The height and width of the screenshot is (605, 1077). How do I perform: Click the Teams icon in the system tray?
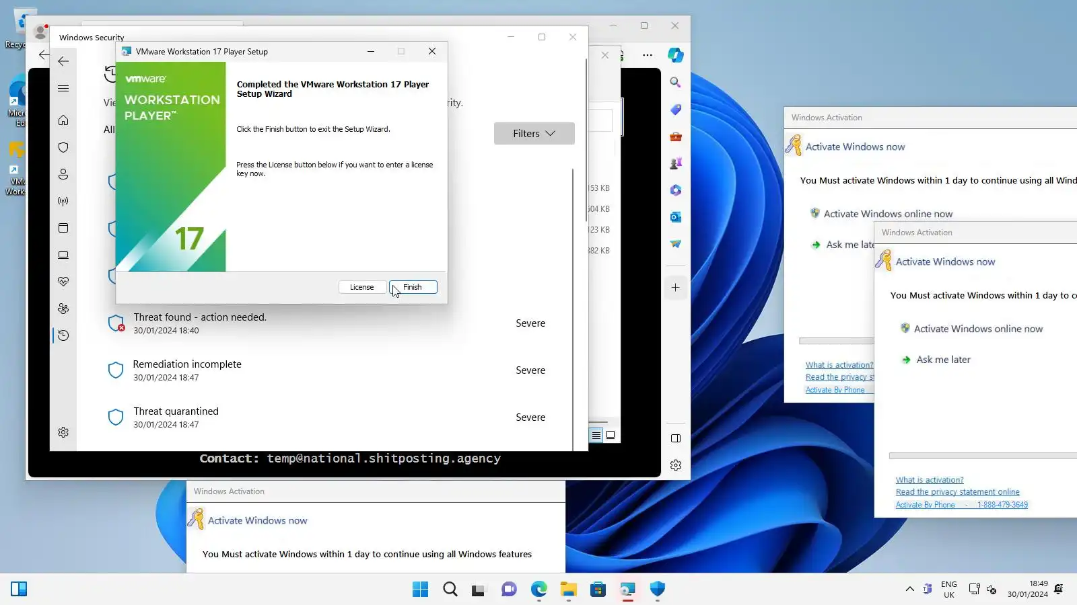click(x=928, y=590)
